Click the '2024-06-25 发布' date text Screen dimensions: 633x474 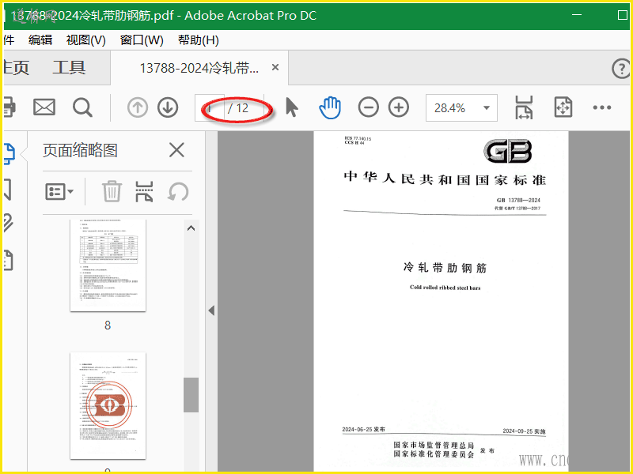(x=364, y=429)
